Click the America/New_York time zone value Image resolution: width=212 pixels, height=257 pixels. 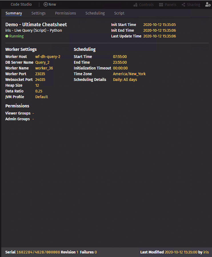tap(129, 74)
